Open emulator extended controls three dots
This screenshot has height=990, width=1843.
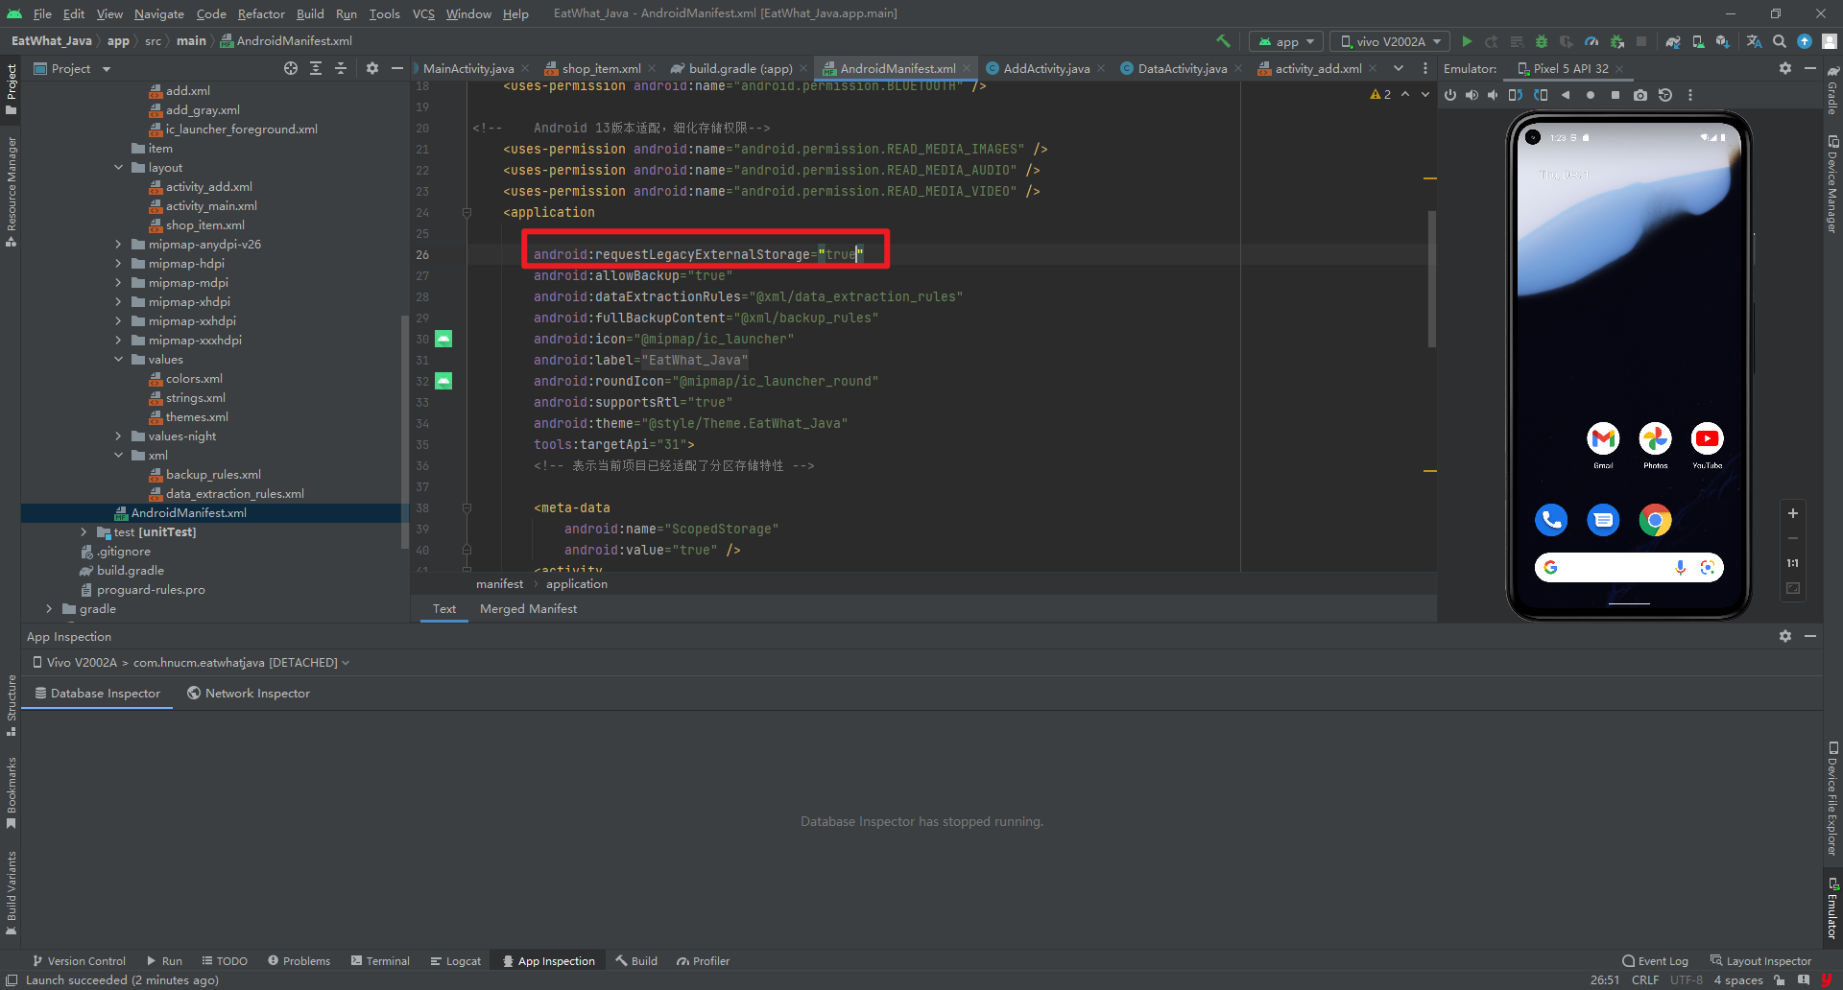coord(1690,95)
